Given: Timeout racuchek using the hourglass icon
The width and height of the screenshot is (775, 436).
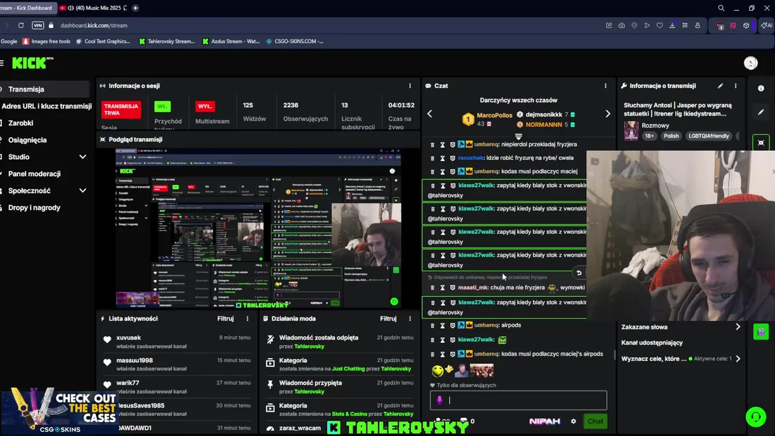Looking at the screenshot, I should tap(443, 158).
